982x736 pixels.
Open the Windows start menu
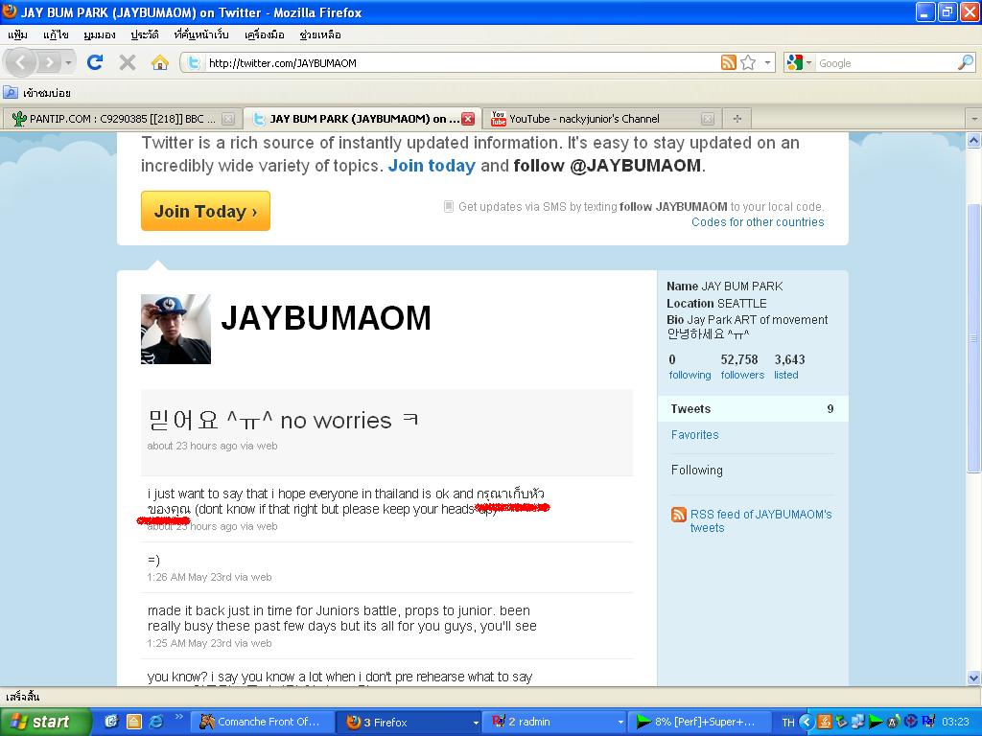click(x=44, y=722)
